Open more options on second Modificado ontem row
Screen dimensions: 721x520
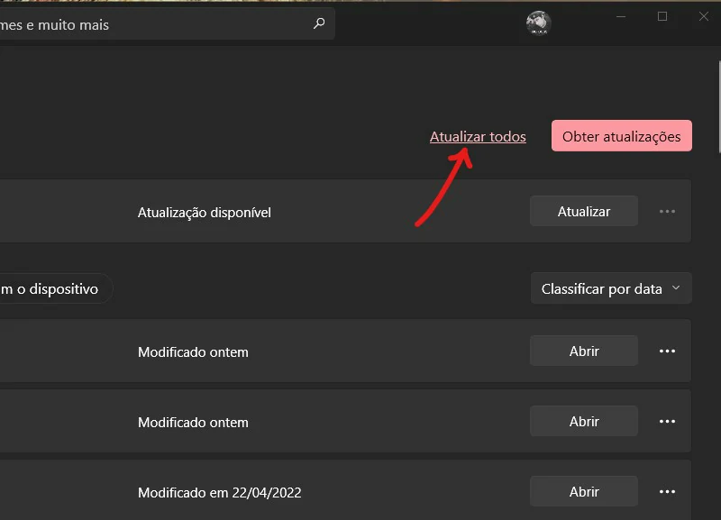pos(667,421)
